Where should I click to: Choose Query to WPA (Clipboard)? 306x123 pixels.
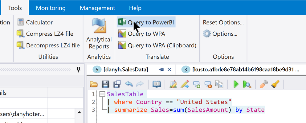(x=157, y=45)
